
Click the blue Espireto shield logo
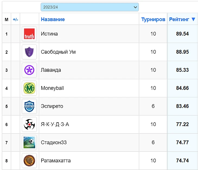[29, 106]
